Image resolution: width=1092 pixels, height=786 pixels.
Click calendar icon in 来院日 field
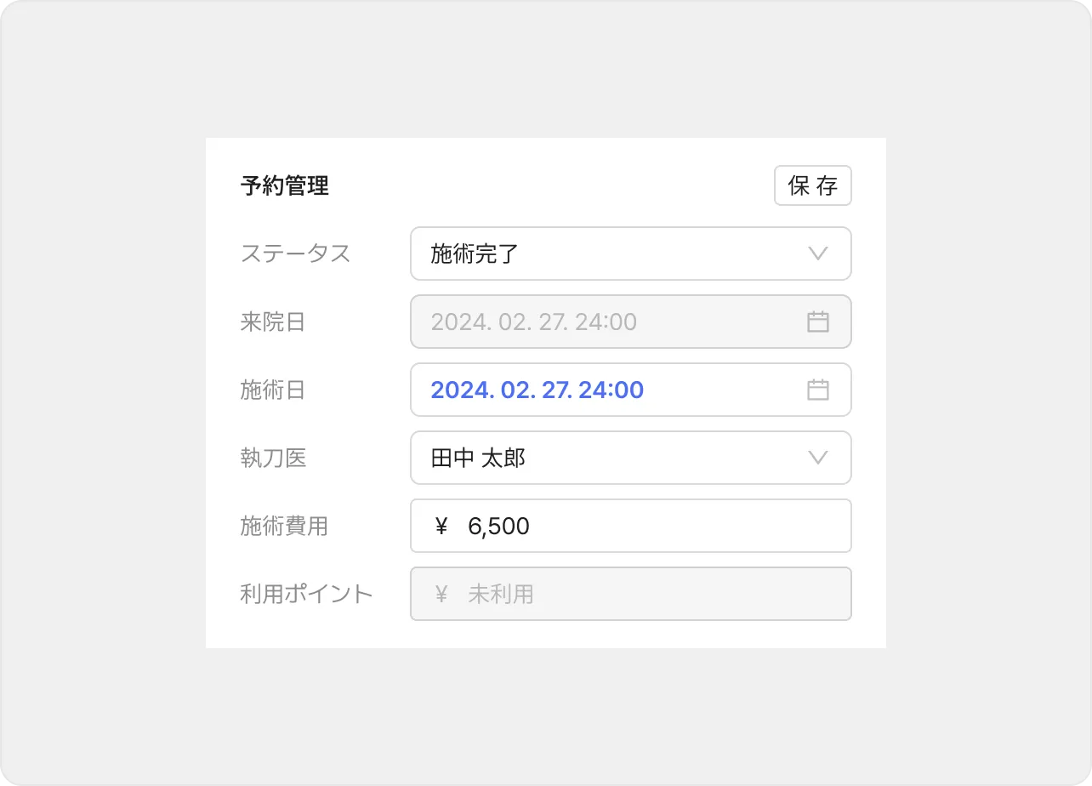point(817,322)
